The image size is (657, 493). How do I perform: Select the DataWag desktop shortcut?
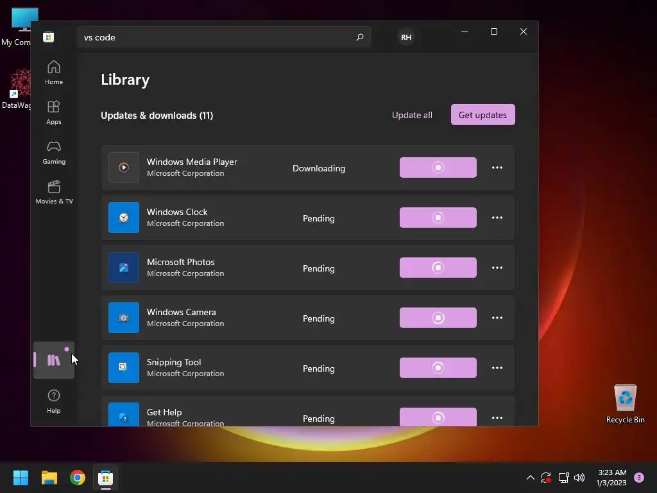tap(16, 90)
